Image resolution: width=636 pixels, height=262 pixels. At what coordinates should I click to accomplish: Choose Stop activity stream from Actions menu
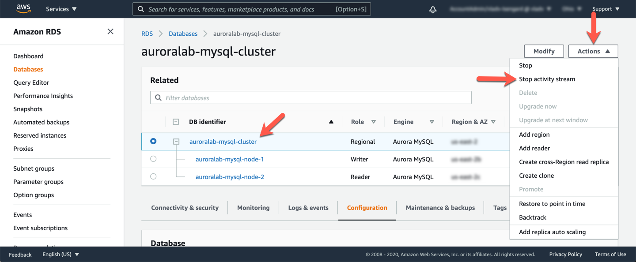pyautogui.click(x=547, y=79)
